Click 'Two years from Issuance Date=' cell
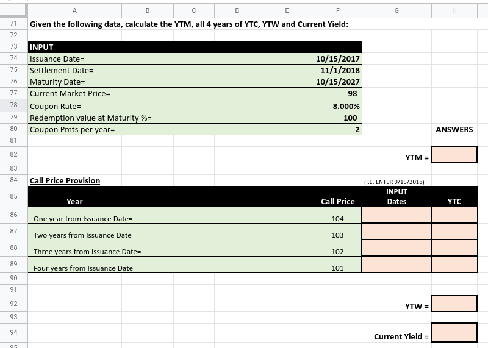This screenshot has height=348, width=488. point(171,232)
